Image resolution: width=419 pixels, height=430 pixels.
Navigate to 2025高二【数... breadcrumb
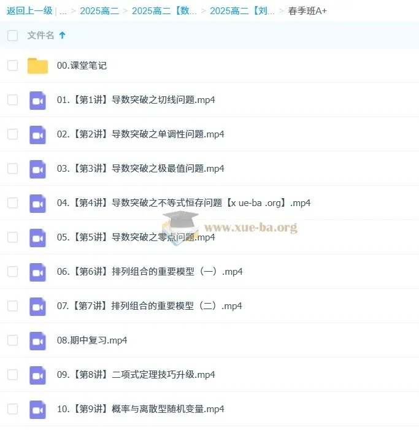[164, 11]
